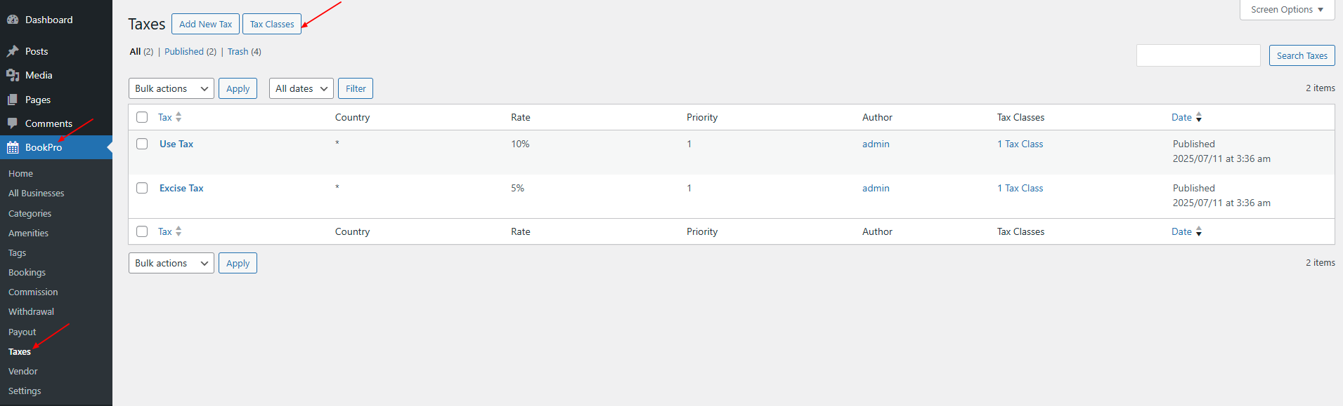1343x406 pixels.
Task: Open the Media library icon
Action: [13, 75]
